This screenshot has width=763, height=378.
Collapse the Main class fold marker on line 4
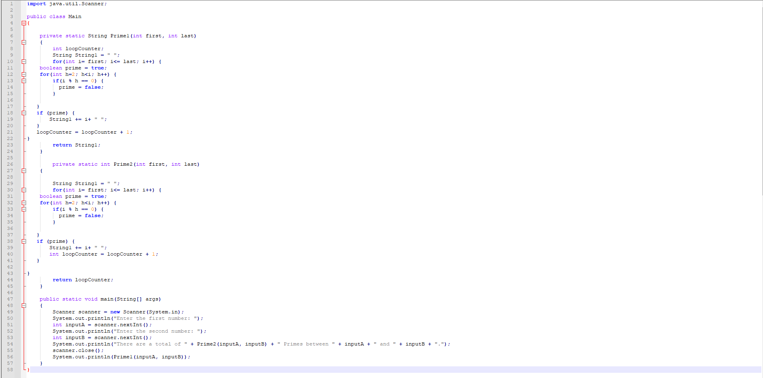(x=24, y=23)
